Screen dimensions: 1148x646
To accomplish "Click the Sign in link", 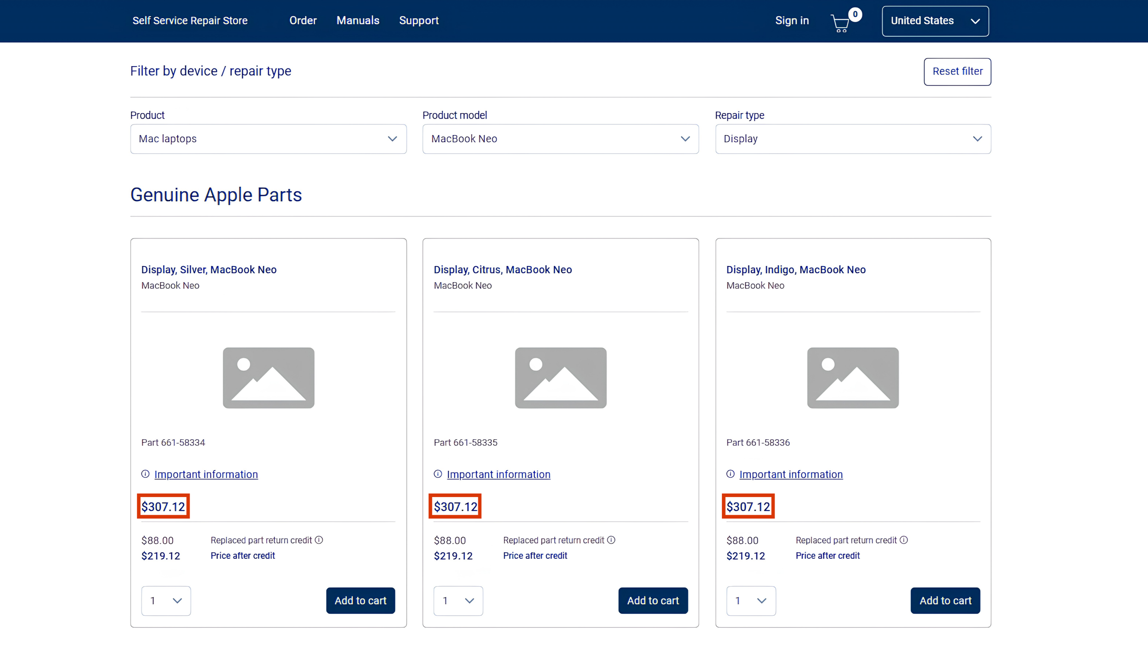I will coord(792,21).
